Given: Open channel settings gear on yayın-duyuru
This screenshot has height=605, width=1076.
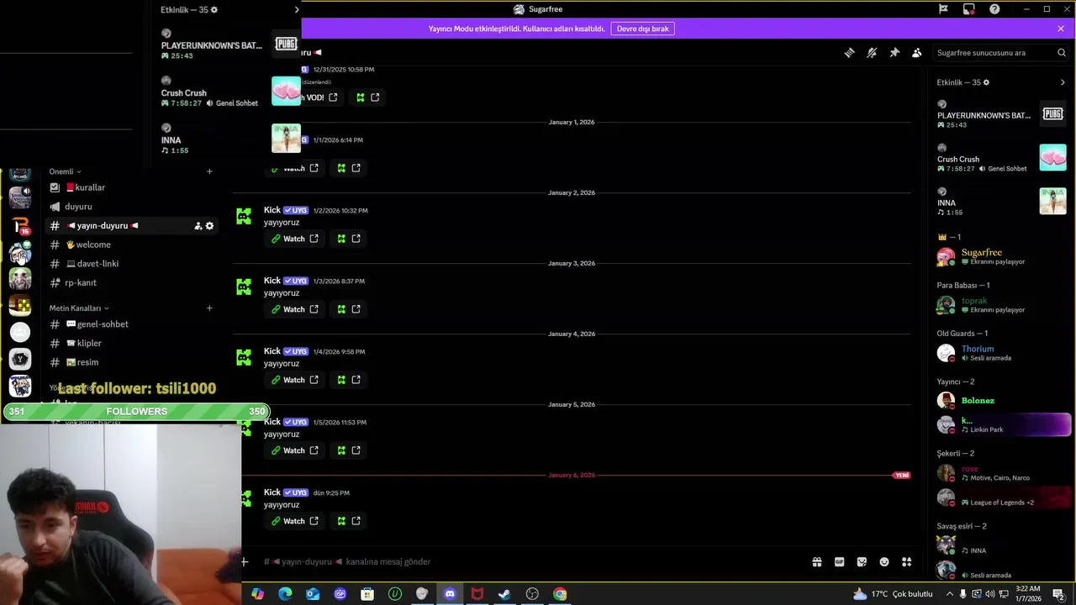Looking at the screenshot, I should click(x=209, y=226).
